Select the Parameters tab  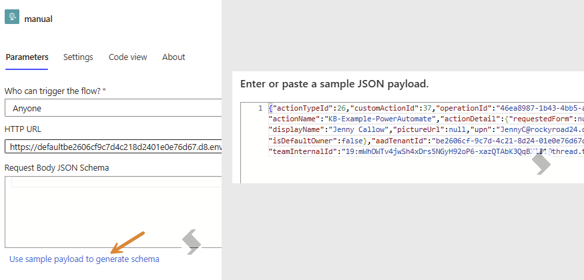(27, 57)
